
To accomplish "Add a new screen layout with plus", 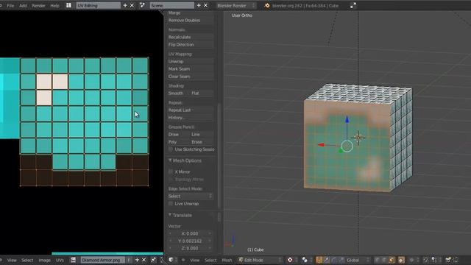I will [x=125, y=5].
